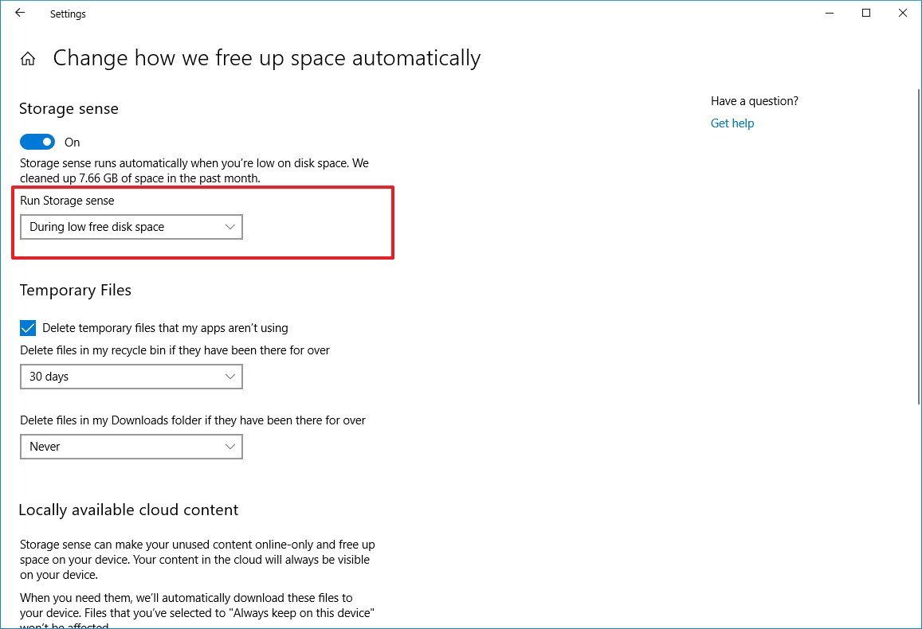
Task: Turn off the Storage sense switch
Action: pos(37,142)
